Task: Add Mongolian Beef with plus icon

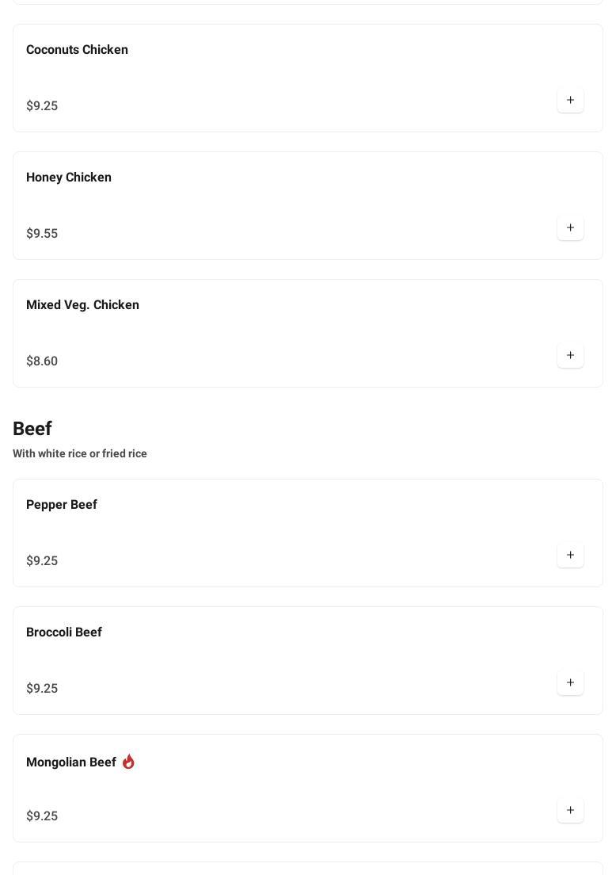Action: coord(570,810)
